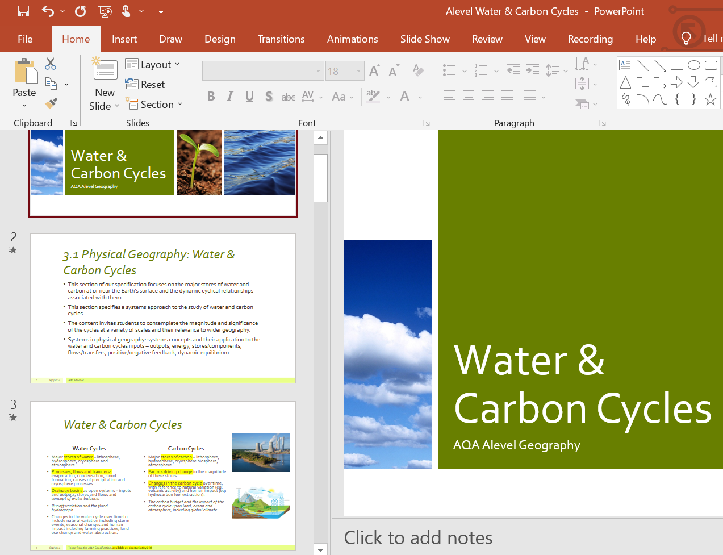This screenshot has height=555, width=723.
Task: Cut the selection with the scissors icon
Action: (x=51, y=64)
